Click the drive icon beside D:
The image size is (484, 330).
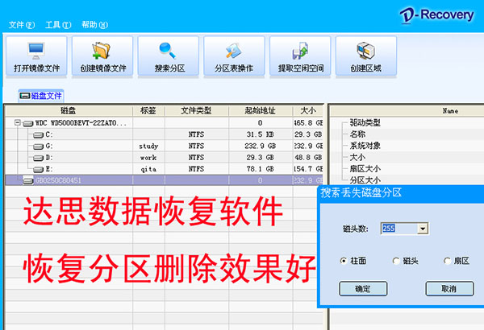click(x=38, y=158)
